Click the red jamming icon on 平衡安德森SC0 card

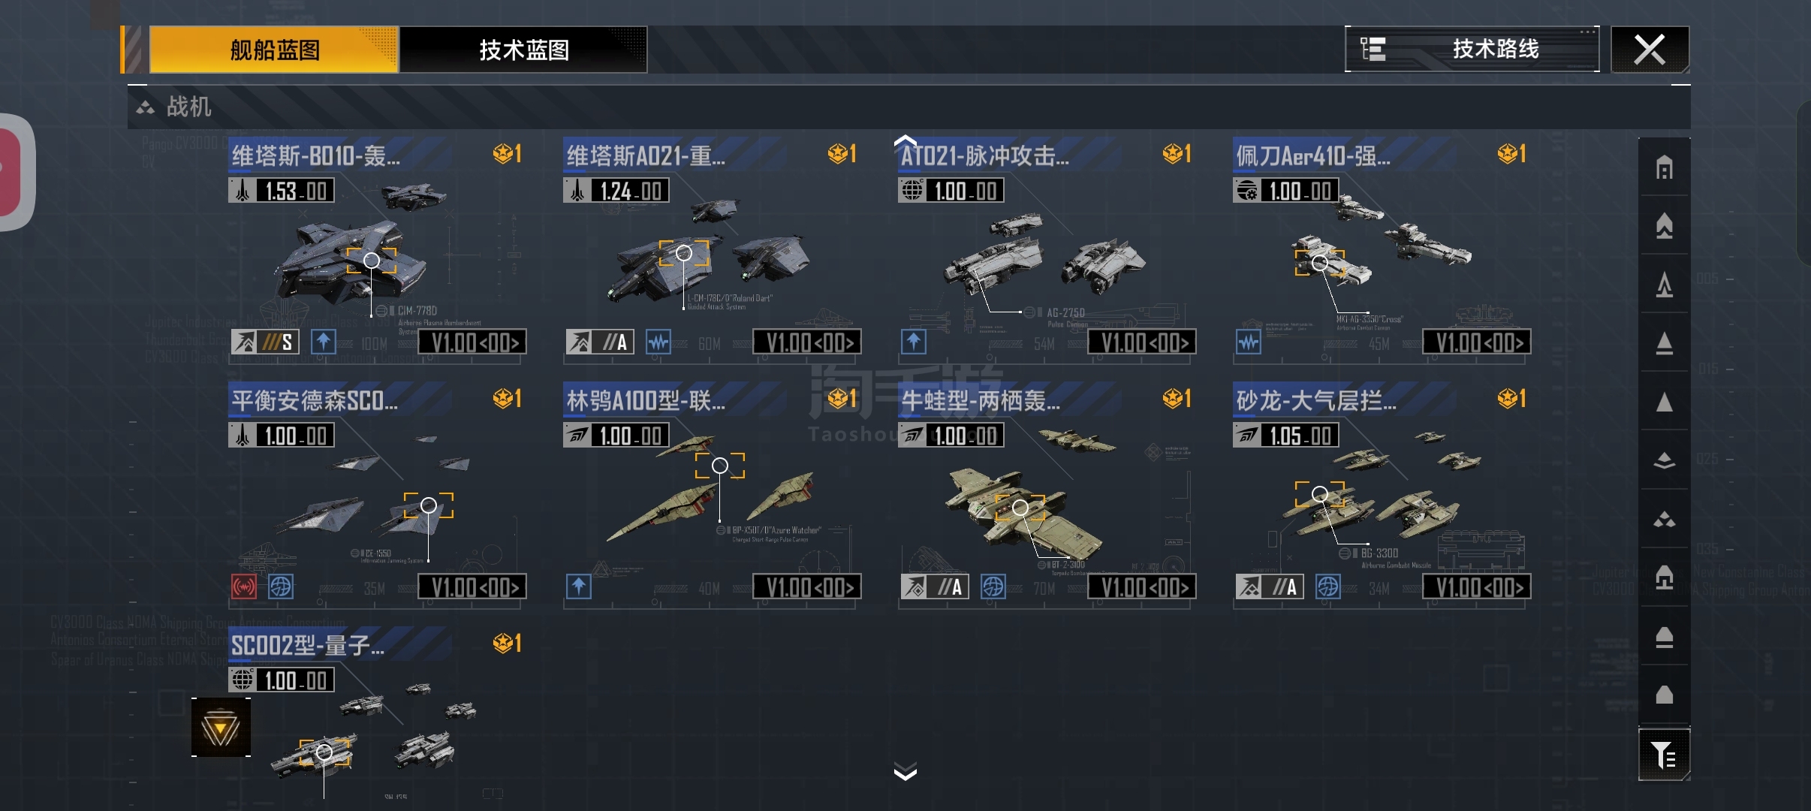coord(244,586)
